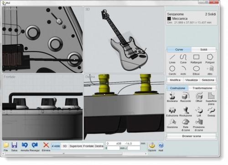Switch to the Solidi tab
Screen dimensions: 228x165
pyautogui.click(x=203, y=50)
